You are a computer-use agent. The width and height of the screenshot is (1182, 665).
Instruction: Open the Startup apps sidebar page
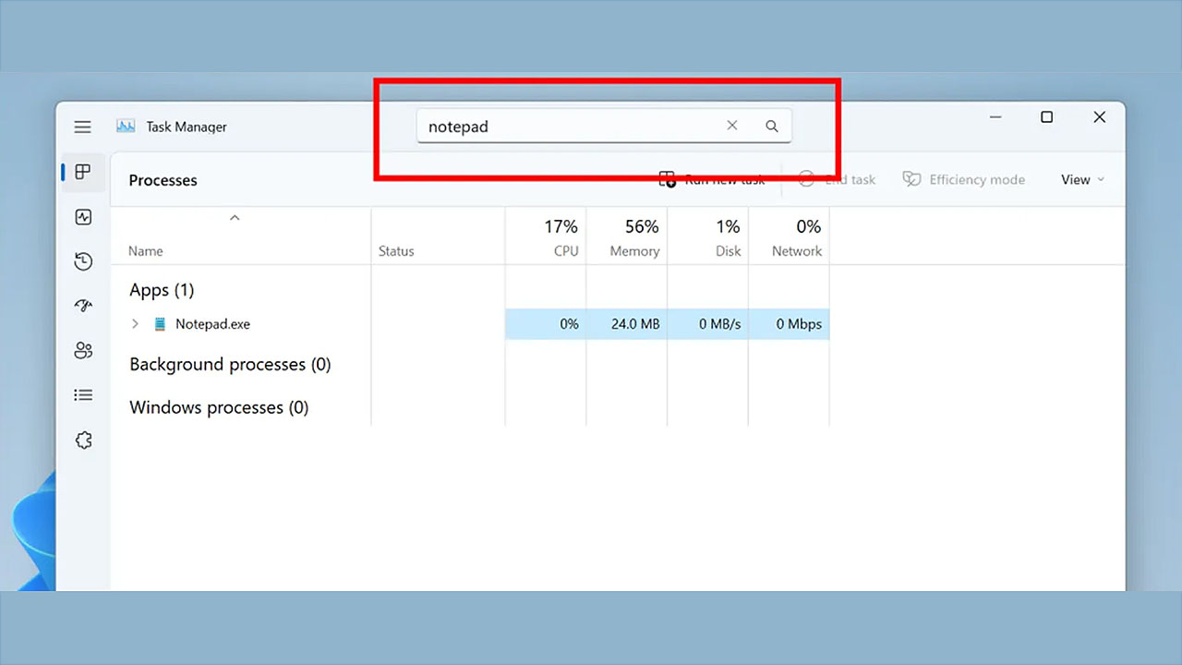(83, 306)
